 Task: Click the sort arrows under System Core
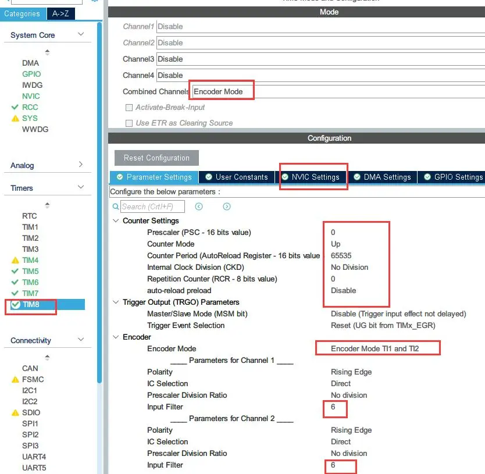[47, 52]
